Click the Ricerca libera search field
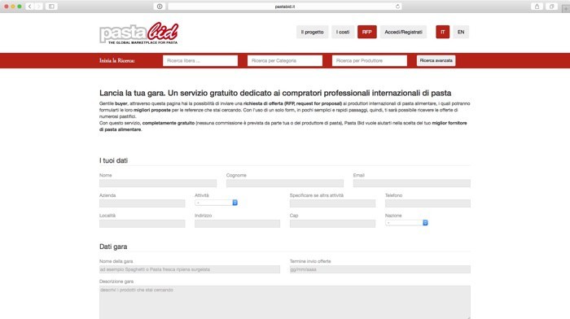This screenshot has width=570, height=319. tap(200, 61)
